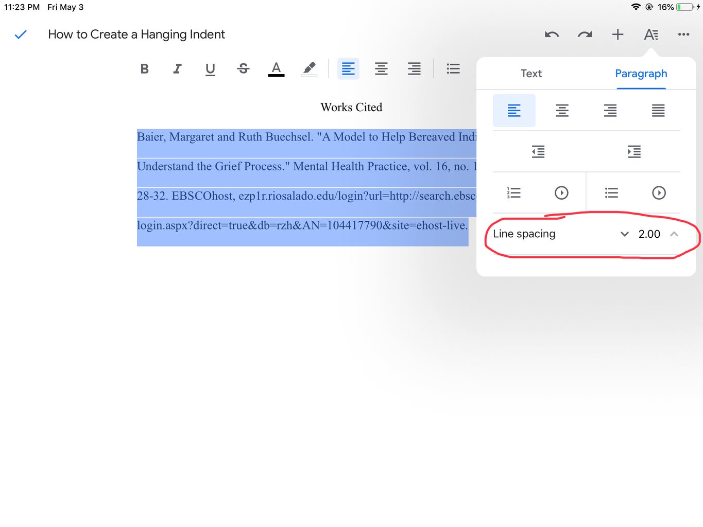The image size is (703, 527).
Task: Open the Paragraph tab
Action: click(641, 73)
